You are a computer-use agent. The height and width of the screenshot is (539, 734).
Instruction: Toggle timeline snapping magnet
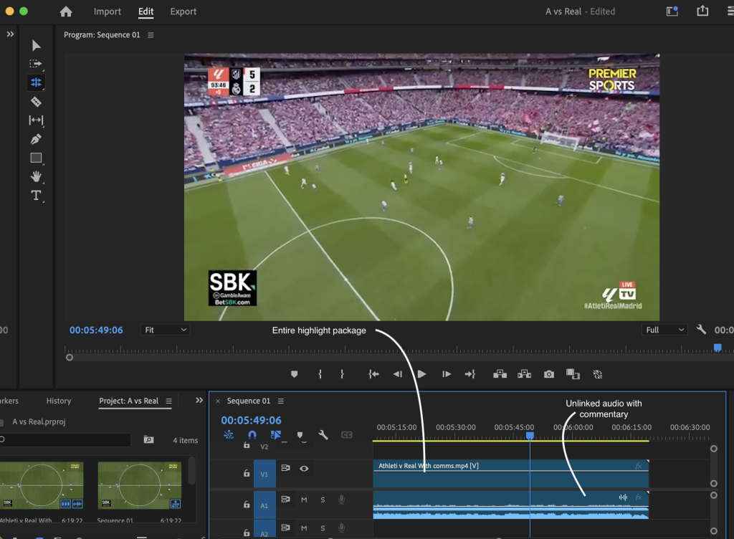252,435
